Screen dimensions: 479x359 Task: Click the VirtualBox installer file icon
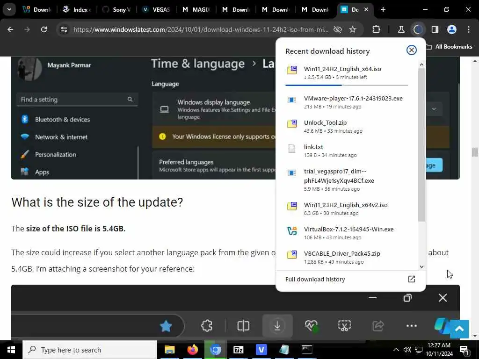pyautogui.click(x=292, y=231)
